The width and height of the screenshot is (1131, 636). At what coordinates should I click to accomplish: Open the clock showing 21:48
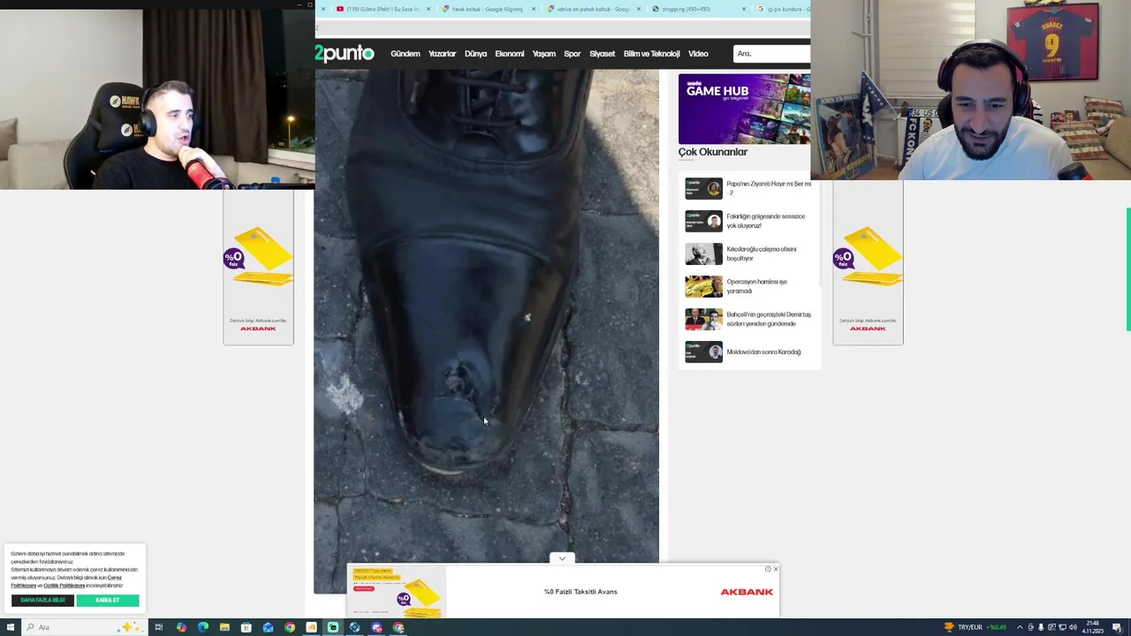[x=1094, y=627]
